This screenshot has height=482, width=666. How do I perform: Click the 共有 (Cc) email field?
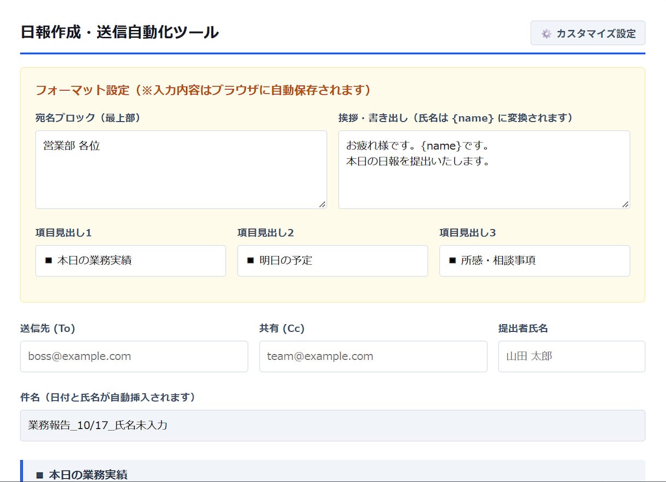pyautogui.click(x=373, y=356)
